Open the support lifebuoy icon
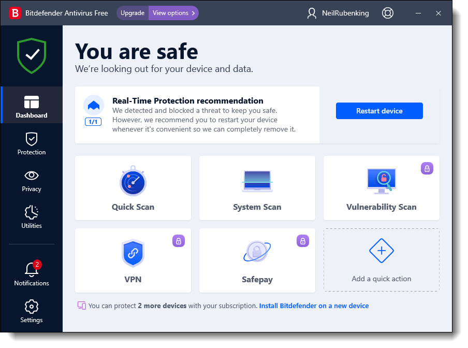Viewport: 468px width, 348px height. [387, 13]
